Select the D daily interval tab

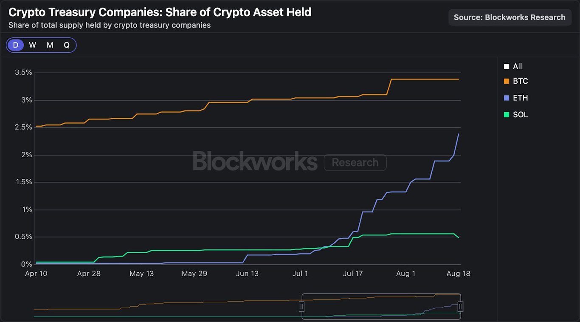pos(16,45)
